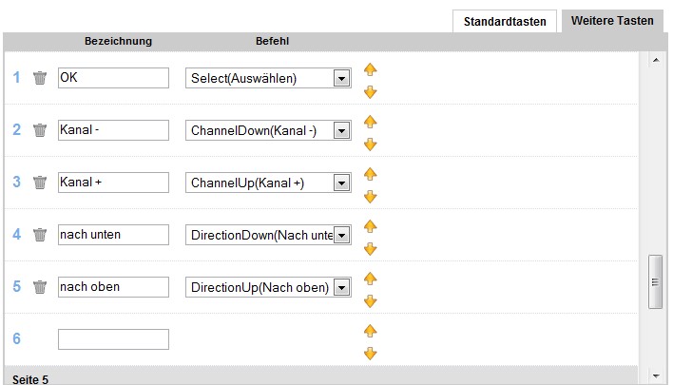
Task: Click the Kanal - name text field
Action: [113, 130]
